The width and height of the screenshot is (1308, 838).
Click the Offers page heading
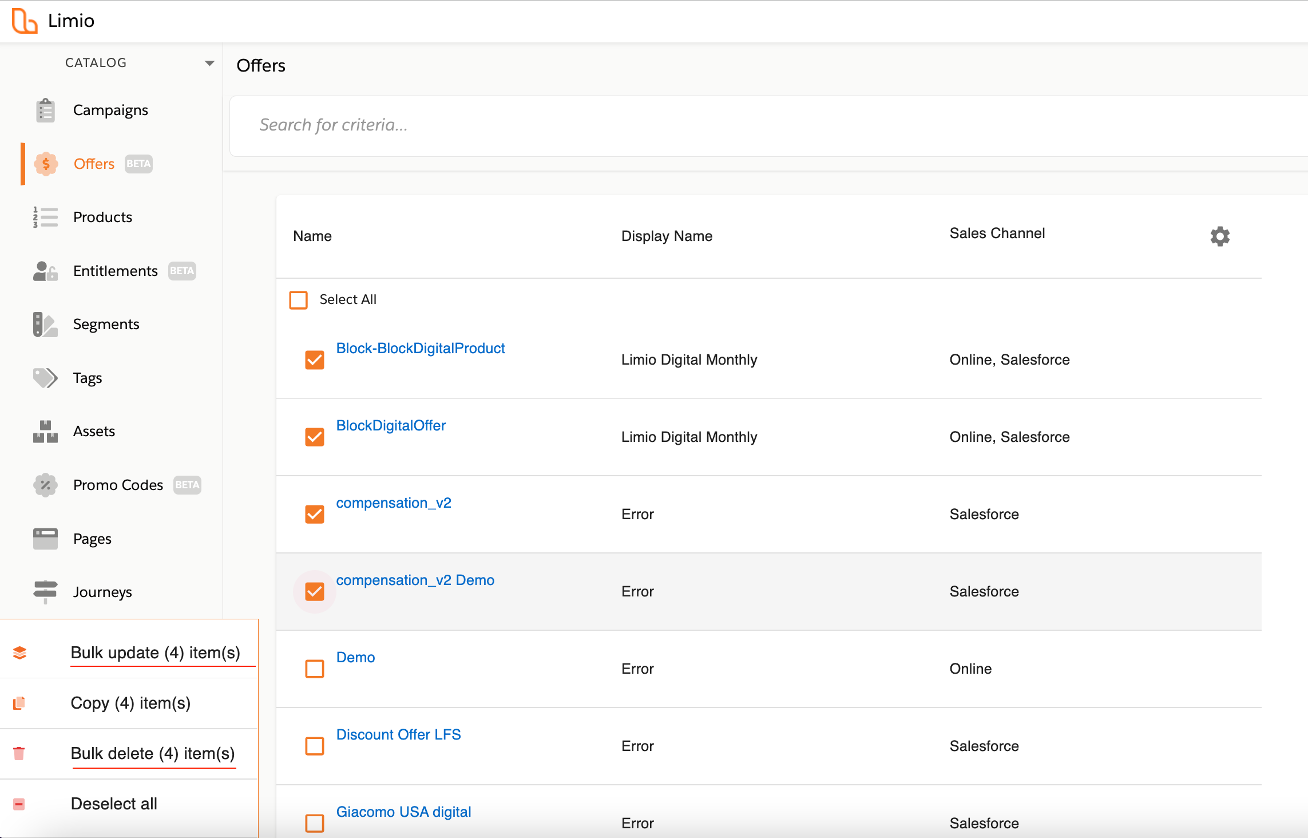261,66
